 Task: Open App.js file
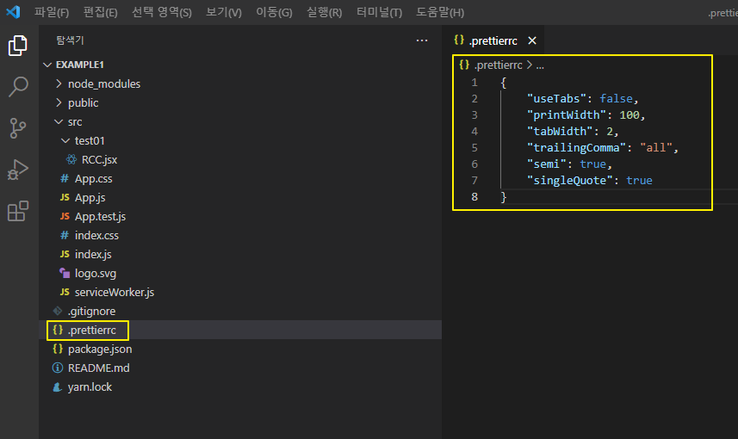[x=240, y=198]
